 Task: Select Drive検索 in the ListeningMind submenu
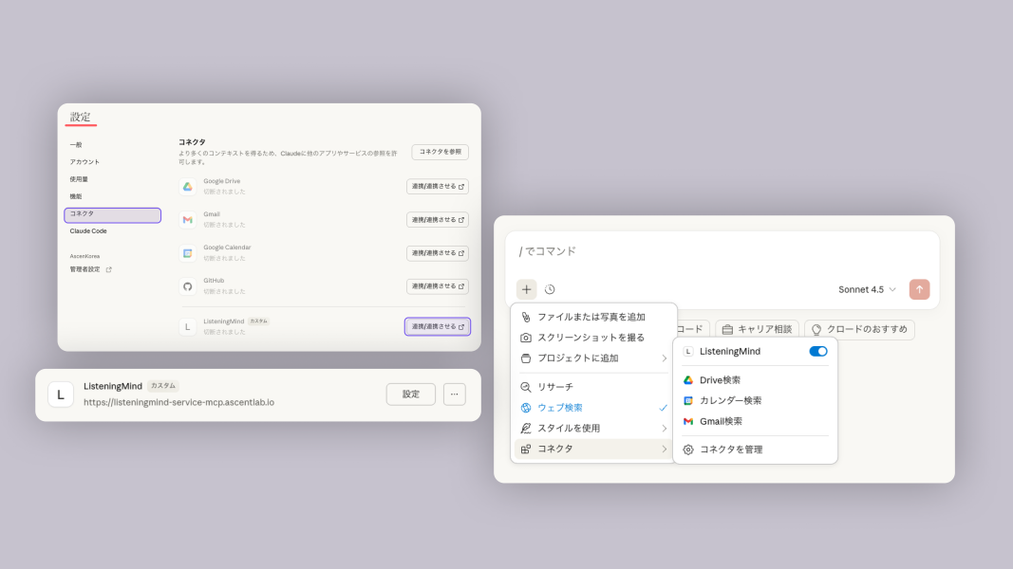pos(719,379)
